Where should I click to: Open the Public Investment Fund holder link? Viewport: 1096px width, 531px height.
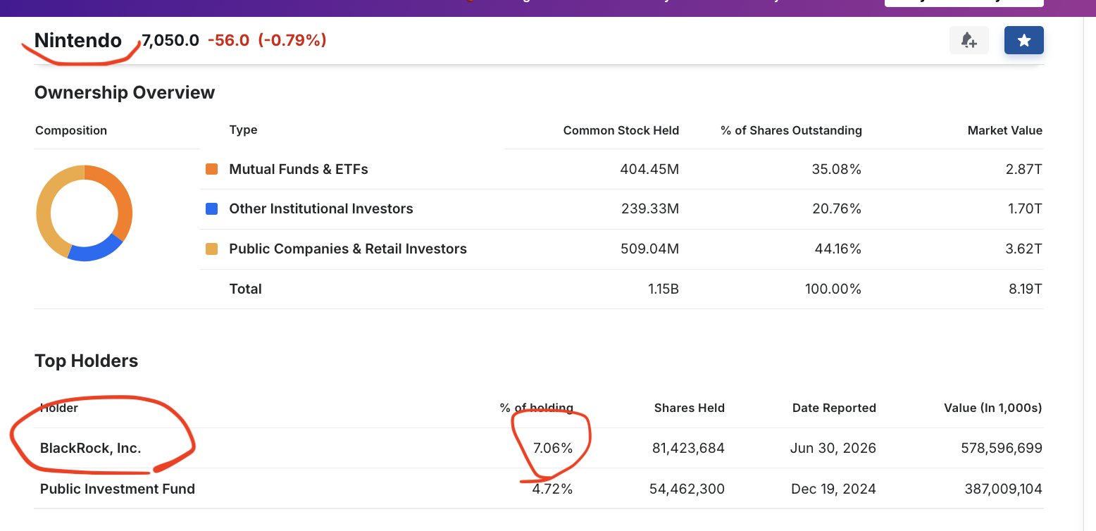[x=118, y=489]
